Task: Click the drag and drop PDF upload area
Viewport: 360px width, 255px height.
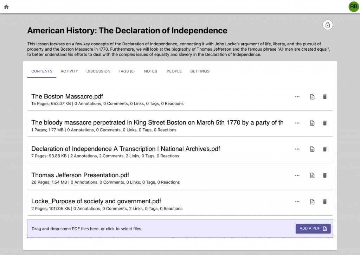Action: pos(141,229)
